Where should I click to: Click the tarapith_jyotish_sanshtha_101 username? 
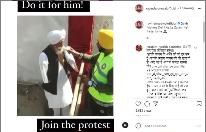coord(167,47)
